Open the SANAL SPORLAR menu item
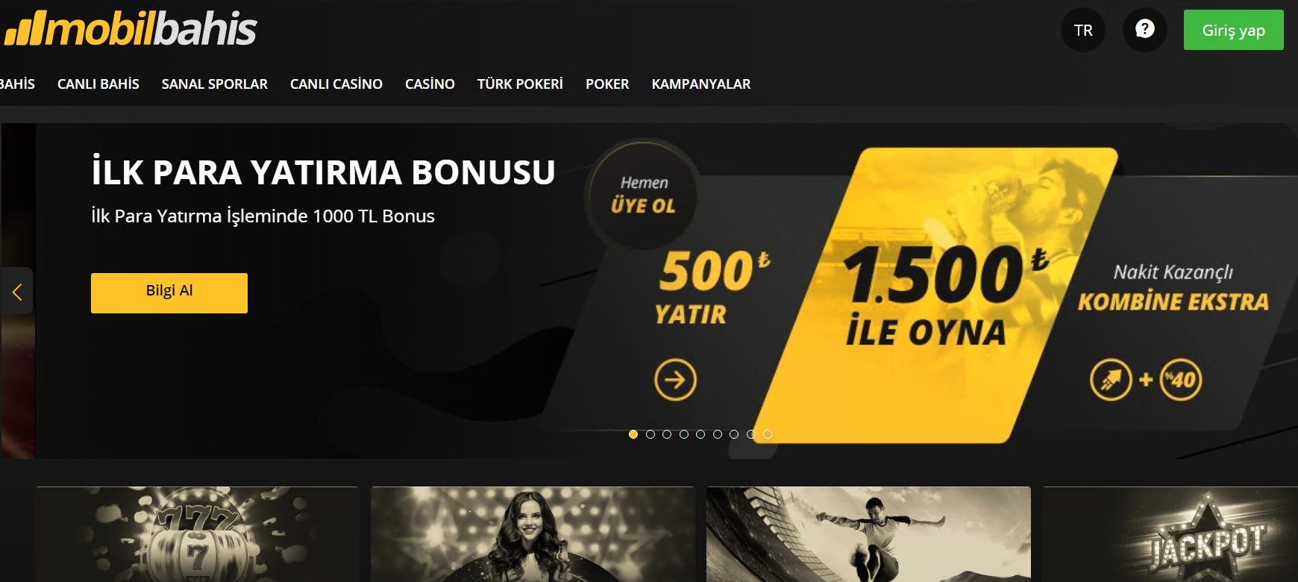The image size is (1298, 582). click(215, 84)
